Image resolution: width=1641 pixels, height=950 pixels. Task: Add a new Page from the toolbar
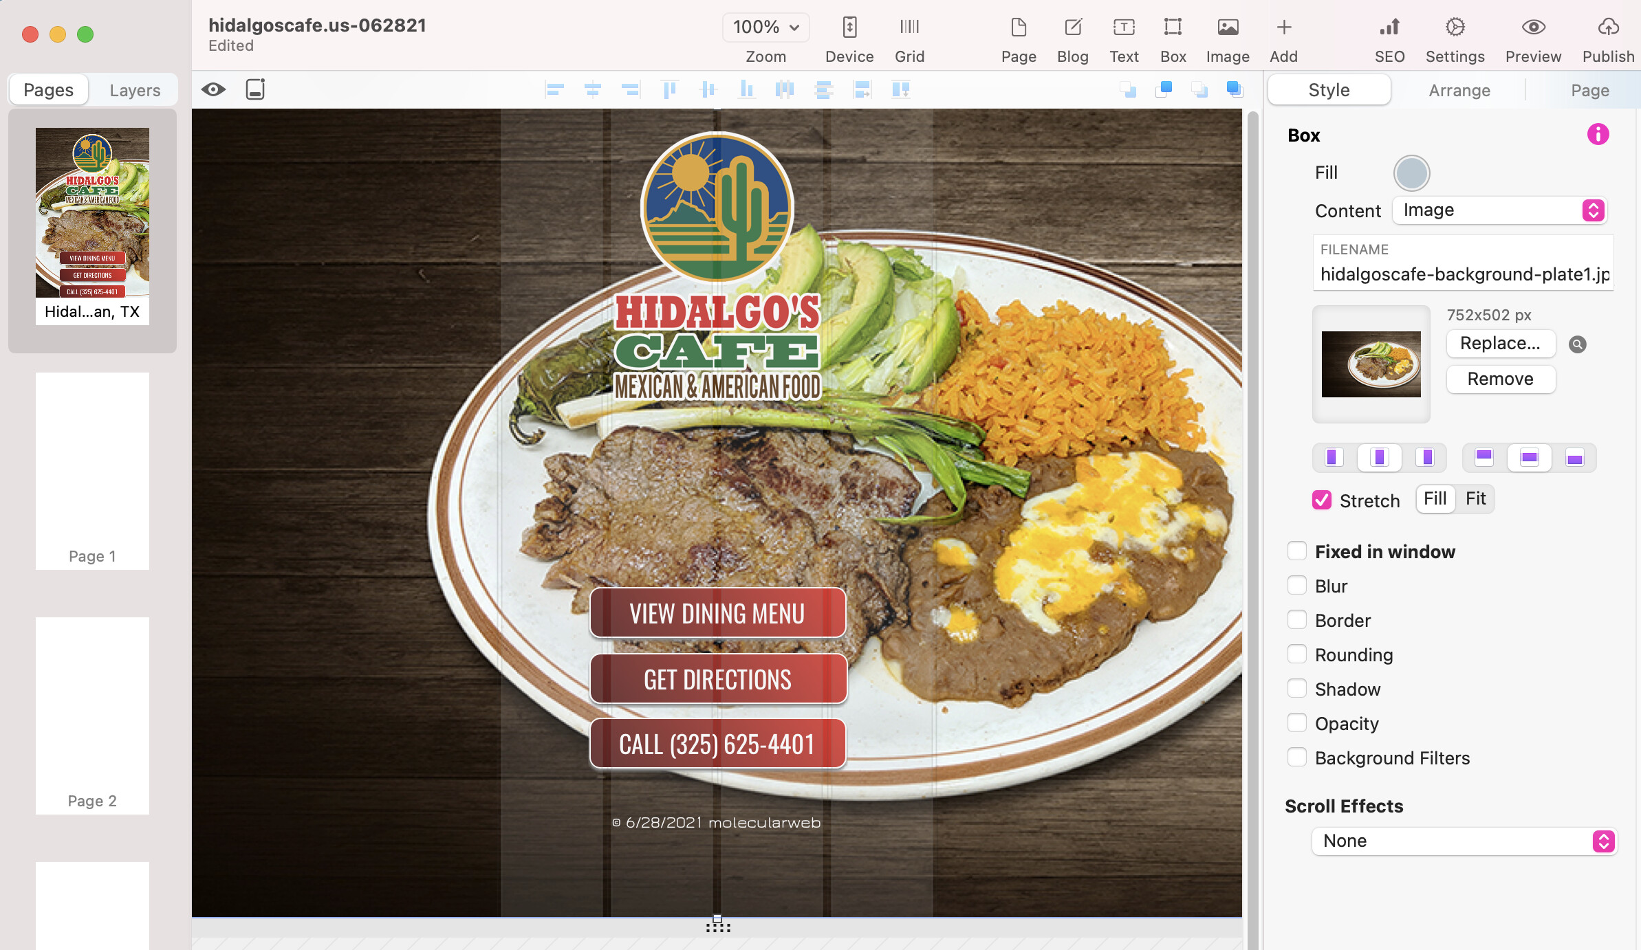click(1019, 39)
